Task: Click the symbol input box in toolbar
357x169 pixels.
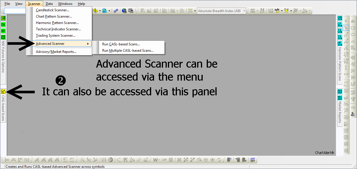Action: pyautogui.click(x=15, y=11)
